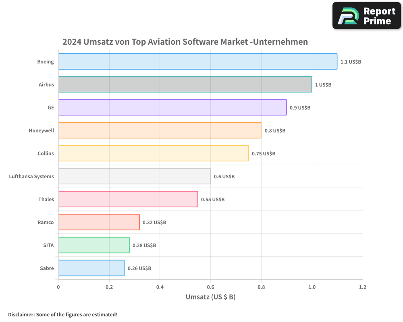The height and width of the screenshot is (322, 403).
Task: Click the SITA green bar
Action: pos(93,245)
